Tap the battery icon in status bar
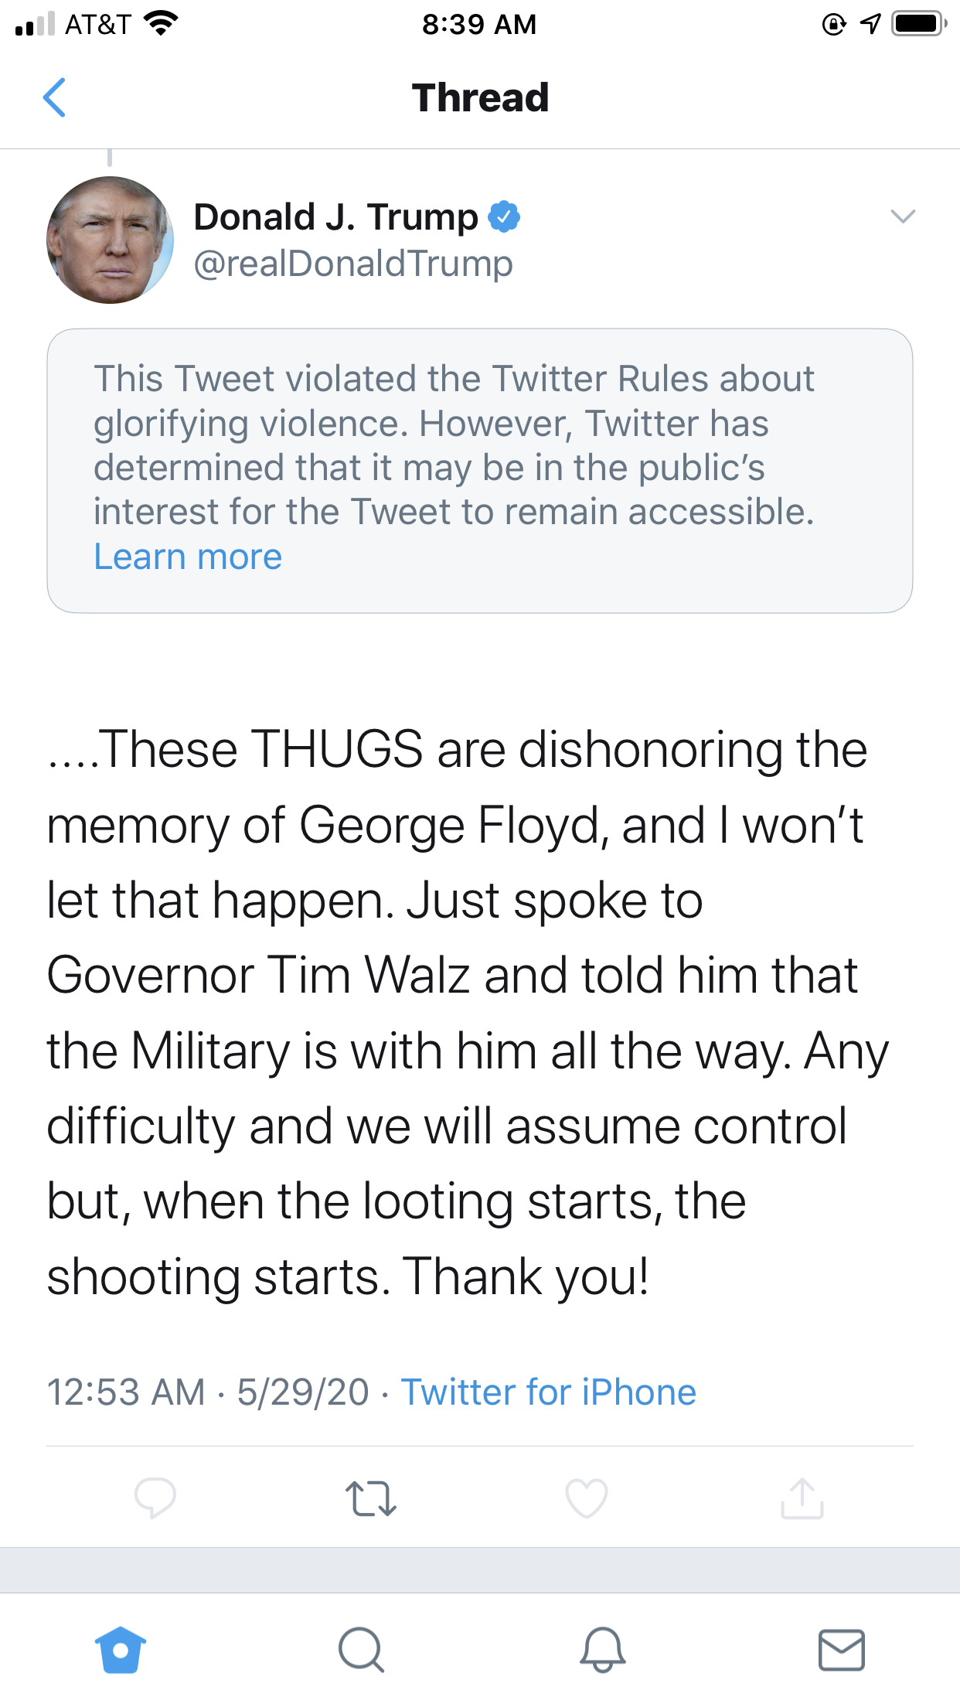The image size is (960, 1707). pyautogui.click(x=918, y=25)
